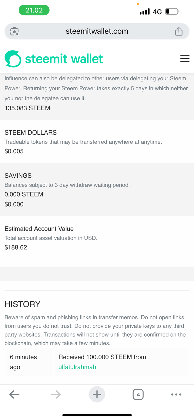Open the browser three-dots more menu
Viewport: 194px width, 420px height.
[176, 395]
